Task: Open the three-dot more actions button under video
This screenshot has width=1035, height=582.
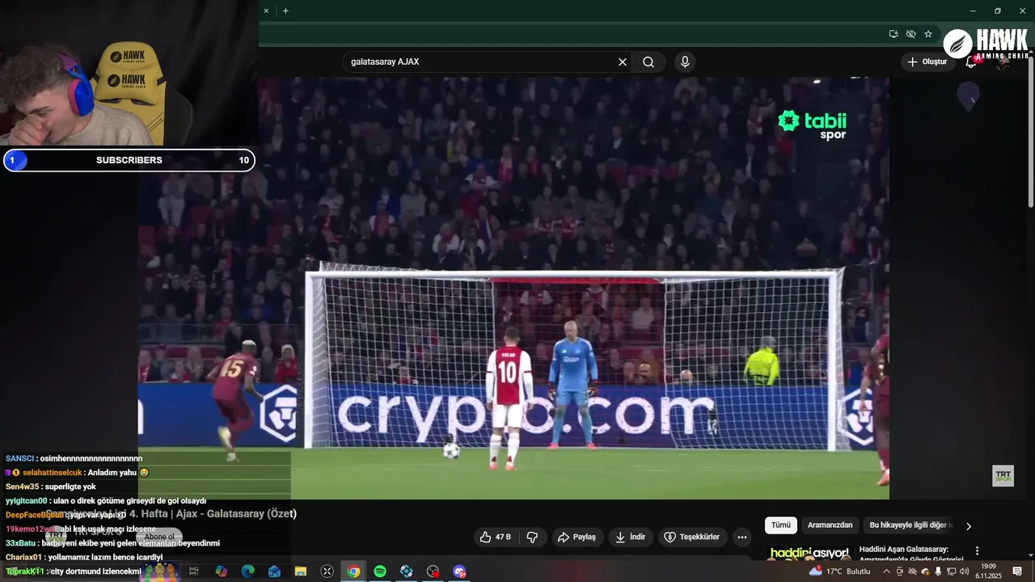Action: point(742,537)
